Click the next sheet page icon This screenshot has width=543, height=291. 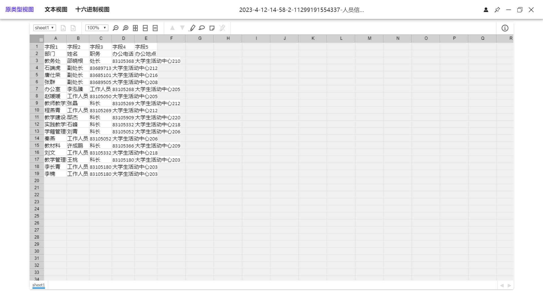pyautogui.click(x=73, y=28)
